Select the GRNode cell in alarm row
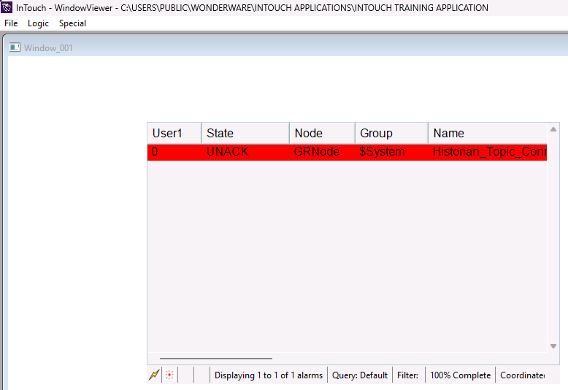Screen dimensions: 568x390 322,152
